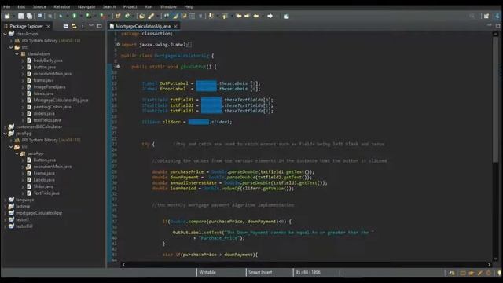Expand customersBillCalculator project
This screenshot has width=503, height=283.
(x=6, y=127)
